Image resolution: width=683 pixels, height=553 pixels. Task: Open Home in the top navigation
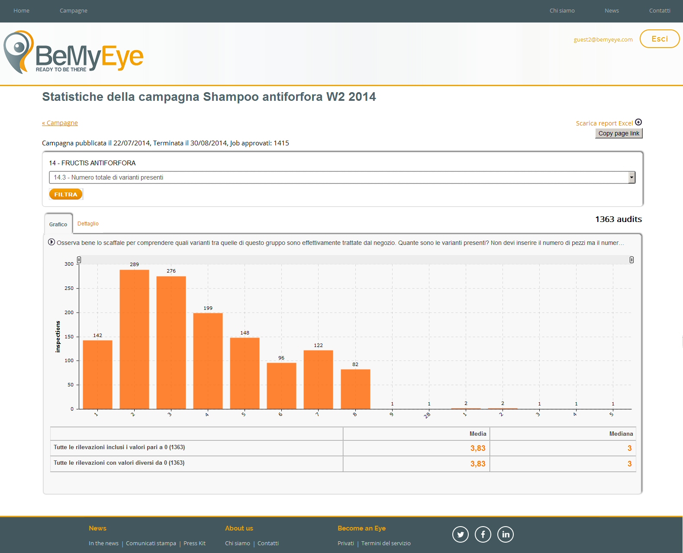tap(22, 11)
